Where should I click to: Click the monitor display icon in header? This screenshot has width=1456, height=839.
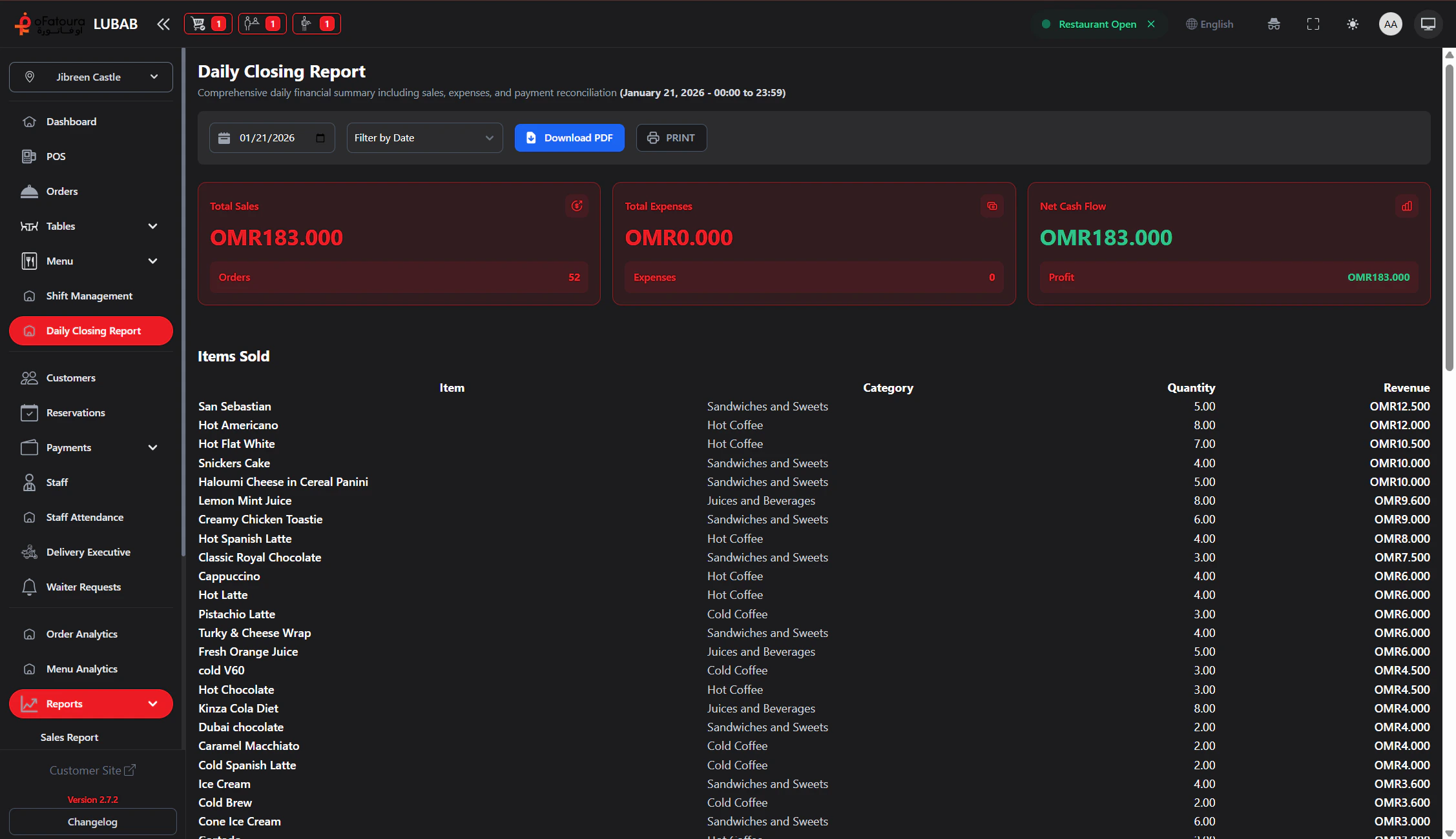[x=1428, y=24]
